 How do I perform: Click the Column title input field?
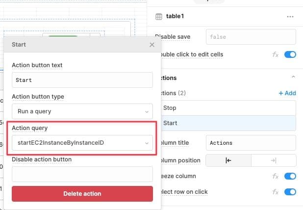click(x=251, y=143)
